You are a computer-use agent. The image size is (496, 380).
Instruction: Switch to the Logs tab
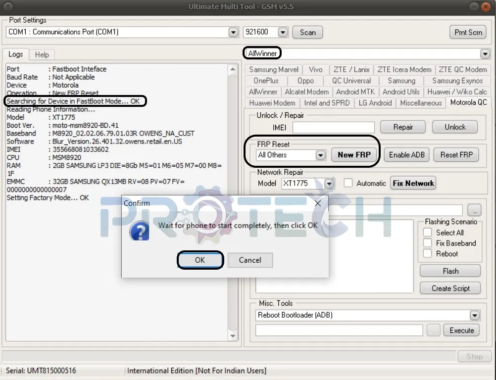(15, 54)
